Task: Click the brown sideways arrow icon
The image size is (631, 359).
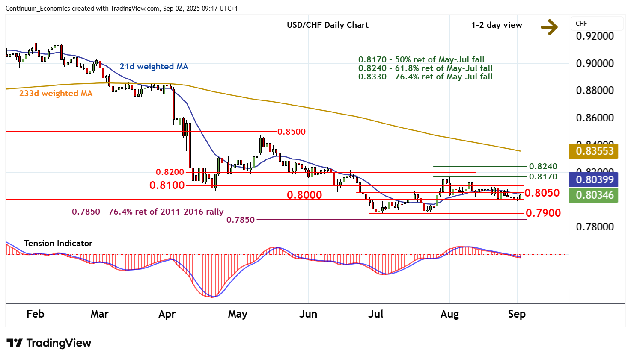Action: [549, 26]
